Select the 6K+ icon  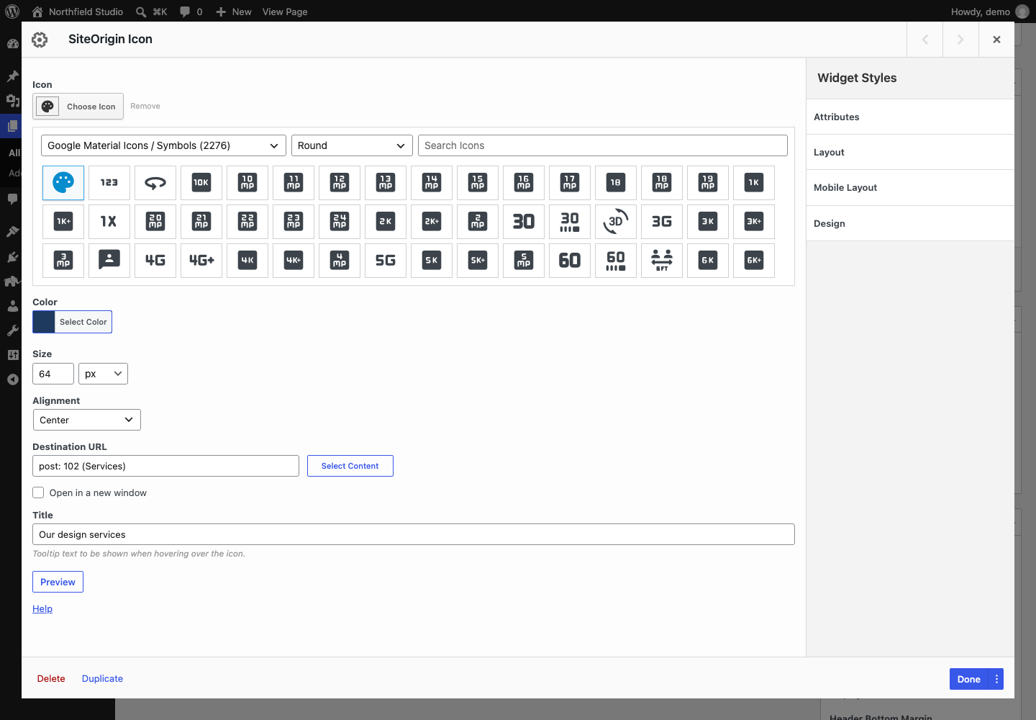754,261
